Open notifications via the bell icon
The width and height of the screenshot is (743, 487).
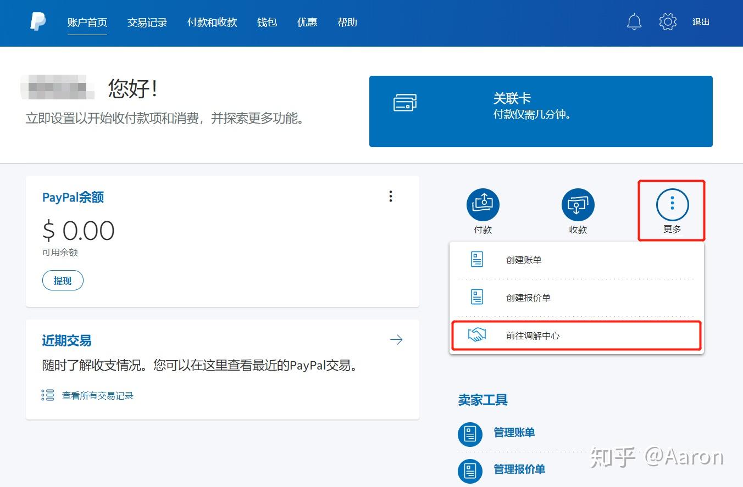pos(633,21)
